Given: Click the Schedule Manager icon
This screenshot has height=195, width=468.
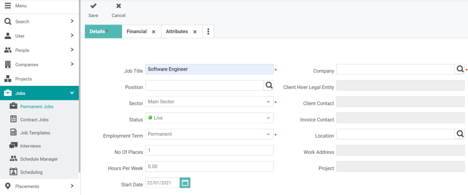Looking at the screenshot, I should tap(14, 159).
